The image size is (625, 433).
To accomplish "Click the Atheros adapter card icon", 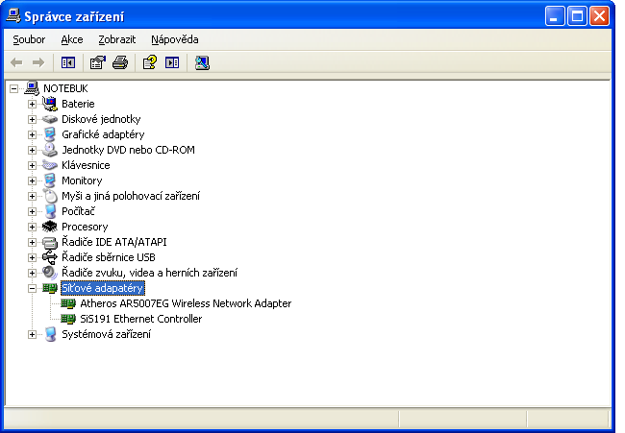I will 68,303.
